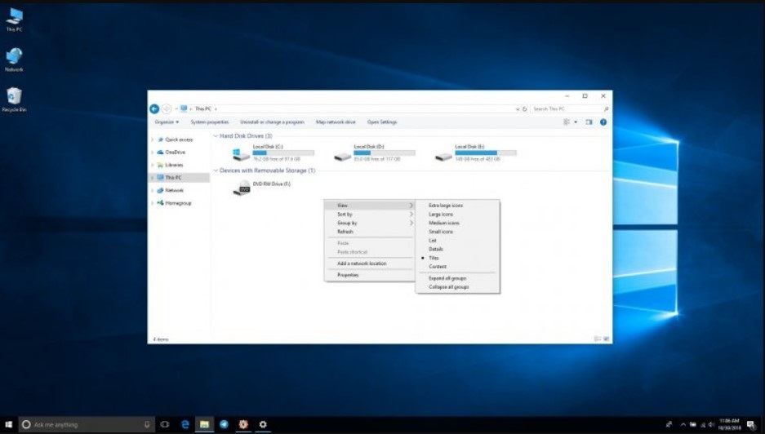
Task: Click the Windows Start button
Action: [8, 424]
